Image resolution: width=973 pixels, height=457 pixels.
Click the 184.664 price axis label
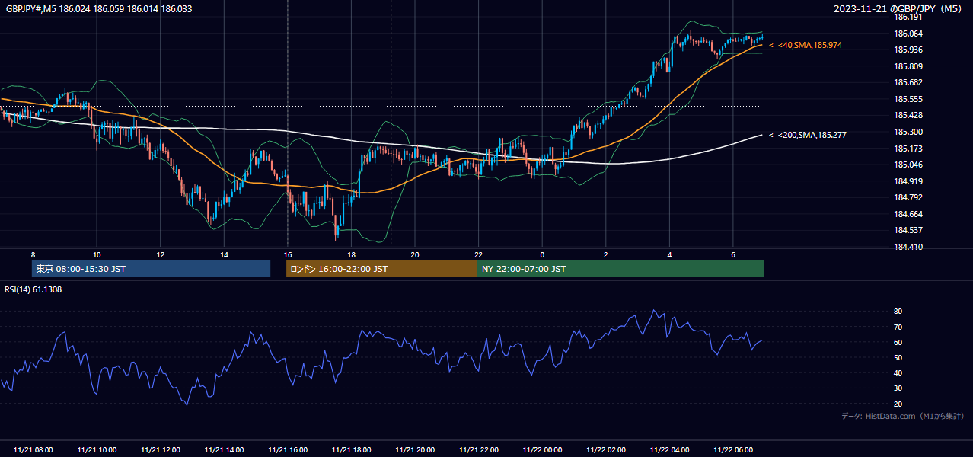(908, 214)
